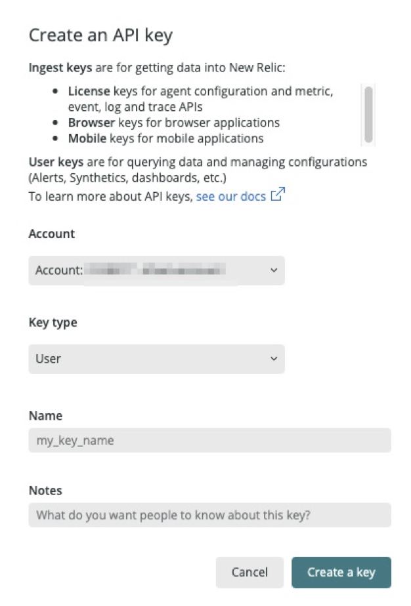Image resolution: width=411 pixels, height=606 pixels.
Task: Click the external link icon beside docs
Action: [x=278, y=195]
